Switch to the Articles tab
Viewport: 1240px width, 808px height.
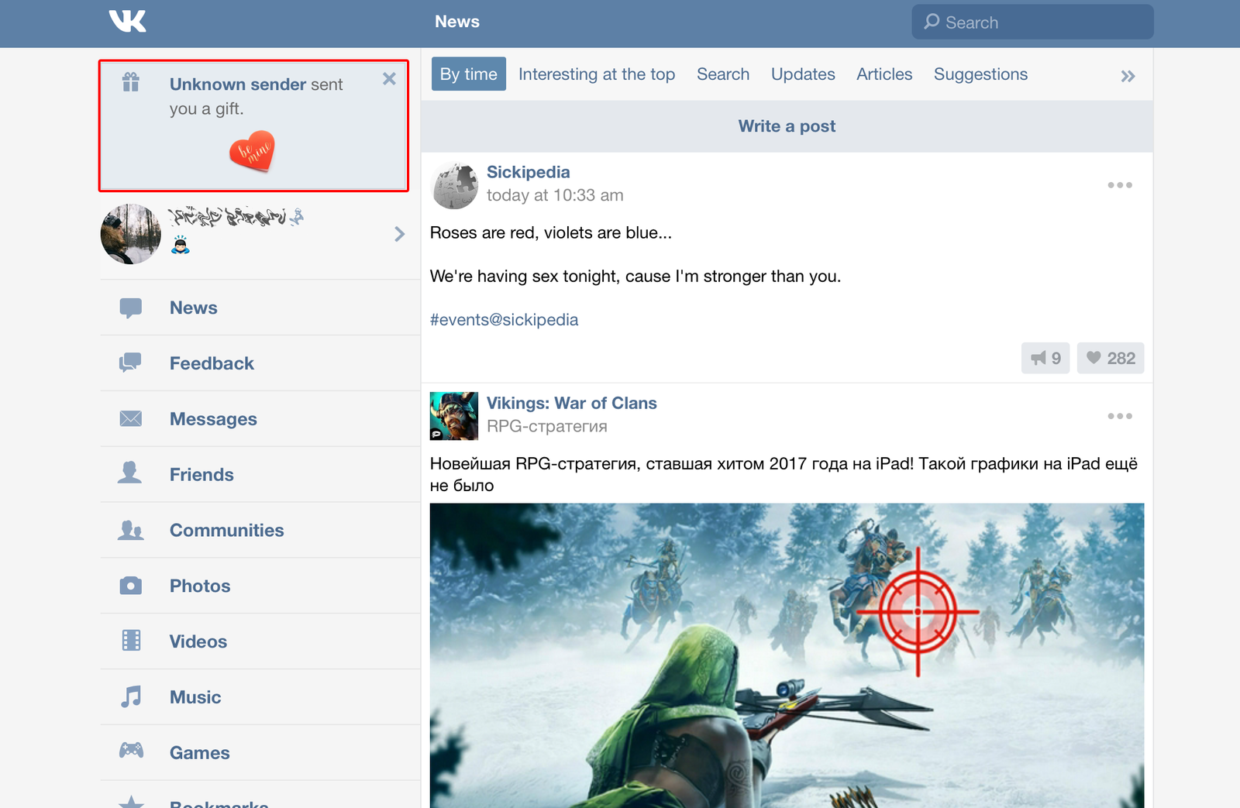[x=884, y=74]
